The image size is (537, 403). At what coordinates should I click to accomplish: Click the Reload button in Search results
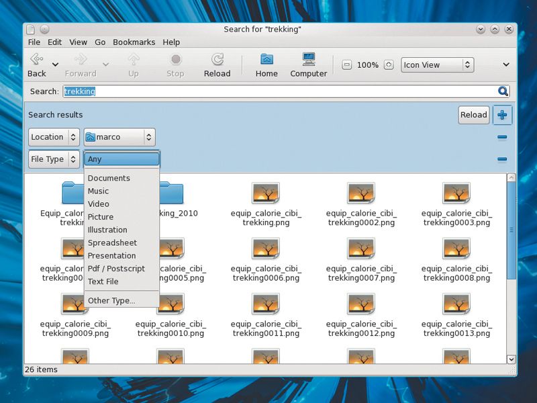click(x=473, y=114)
